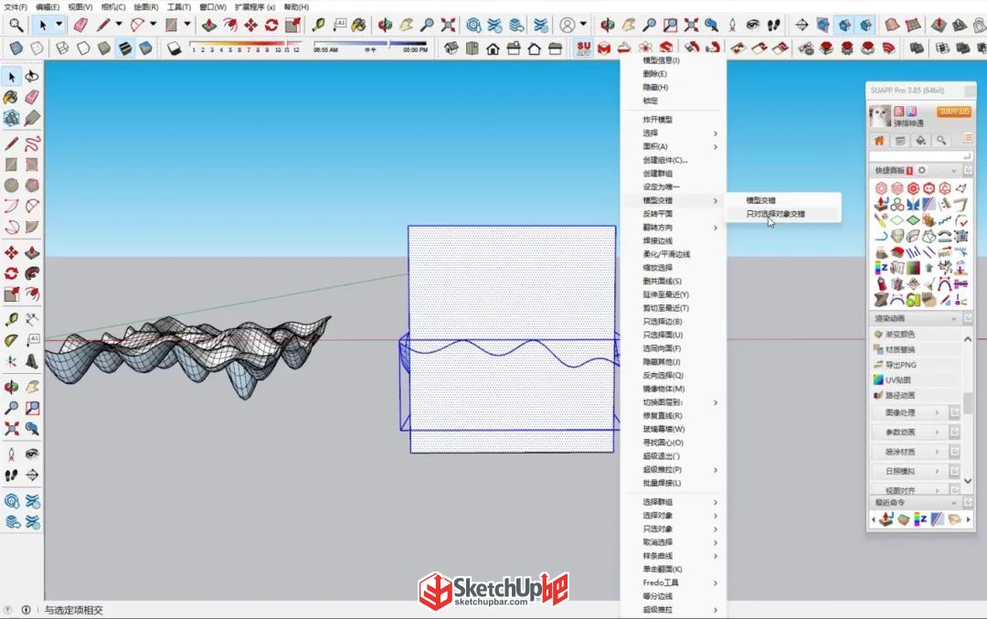Click the recent commands right scroll arrow

click(x=968, y=519)
